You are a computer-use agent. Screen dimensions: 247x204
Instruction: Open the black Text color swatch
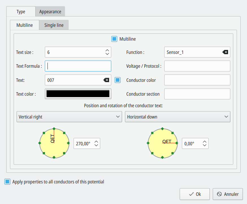click(78, 94)
